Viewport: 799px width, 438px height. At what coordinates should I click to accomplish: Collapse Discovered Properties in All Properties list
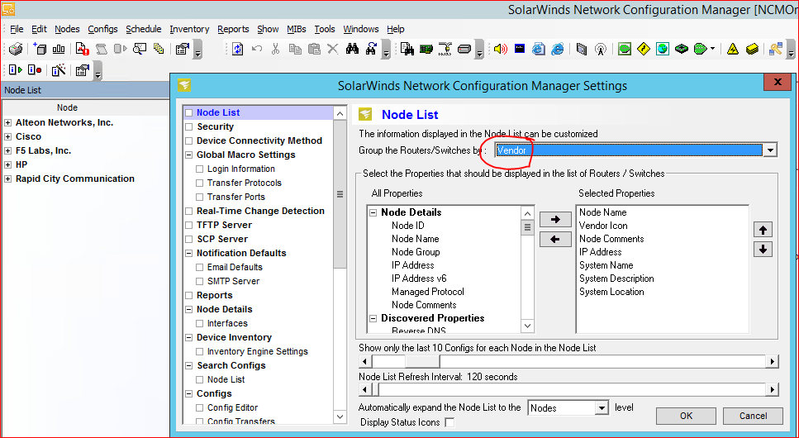tap(373, 318)
